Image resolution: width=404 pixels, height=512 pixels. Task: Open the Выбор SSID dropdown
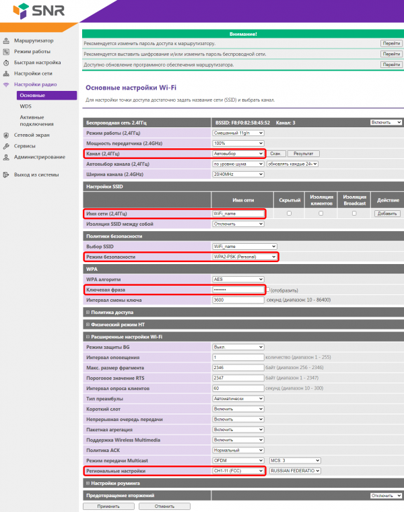244,247
